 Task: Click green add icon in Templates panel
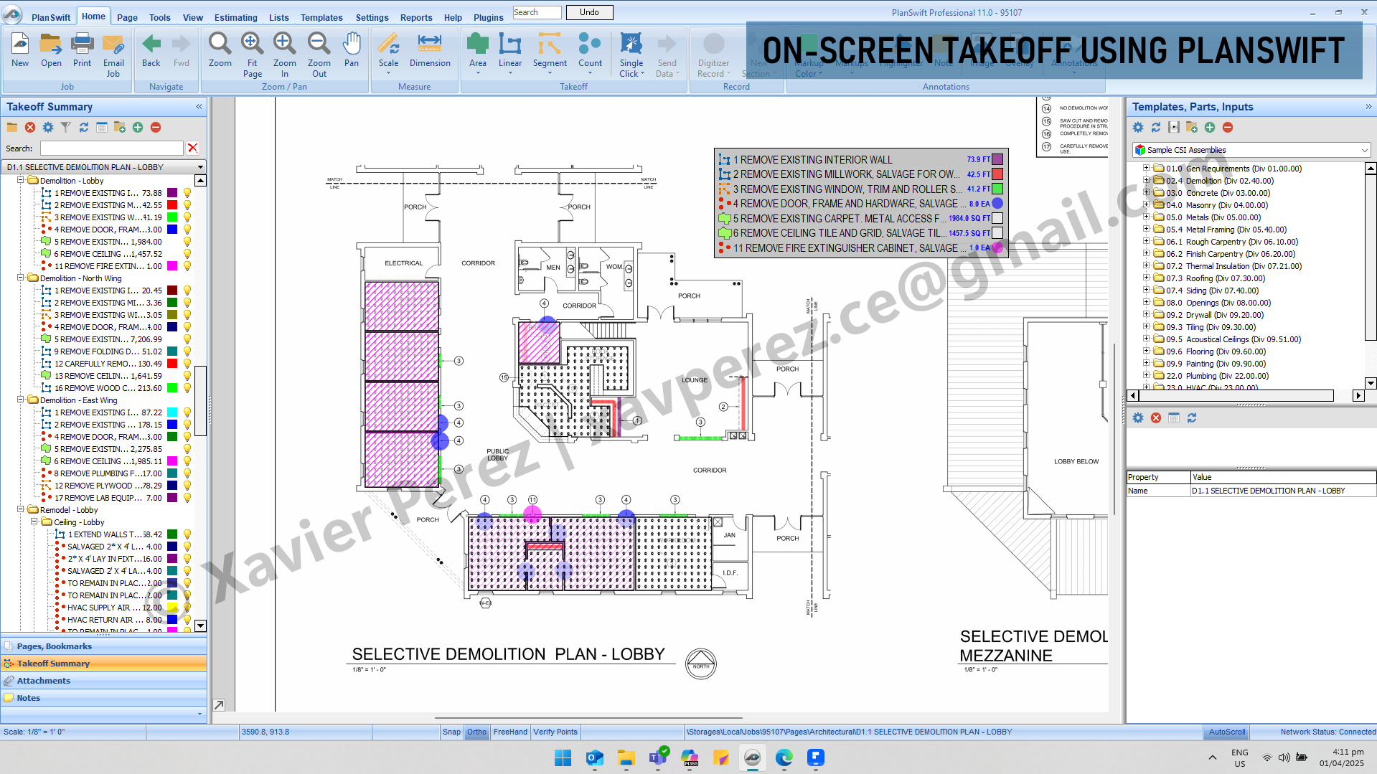(1210, 127)
